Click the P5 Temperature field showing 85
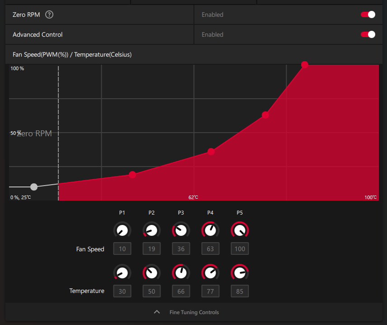 (240, 291)
